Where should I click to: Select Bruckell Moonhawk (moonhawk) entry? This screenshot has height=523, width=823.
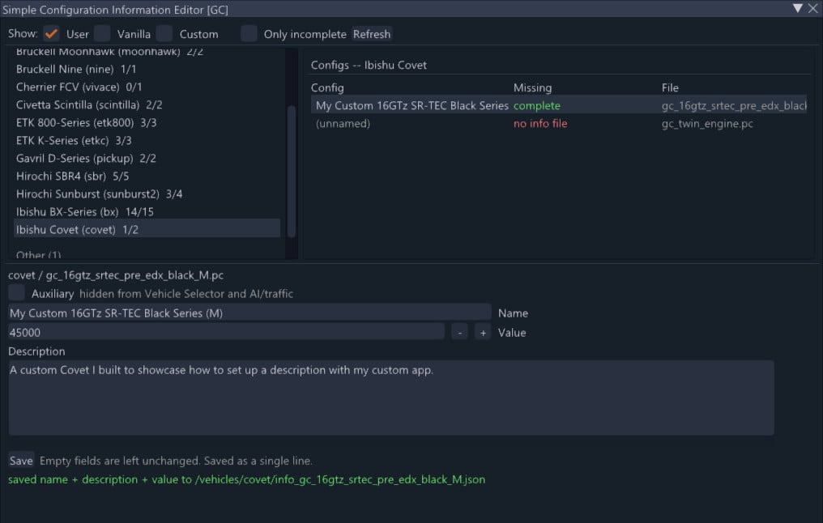[147, 53]
